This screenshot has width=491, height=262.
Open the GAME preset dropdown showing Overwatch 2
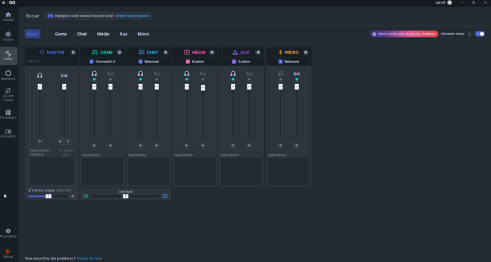pos(102,61)
